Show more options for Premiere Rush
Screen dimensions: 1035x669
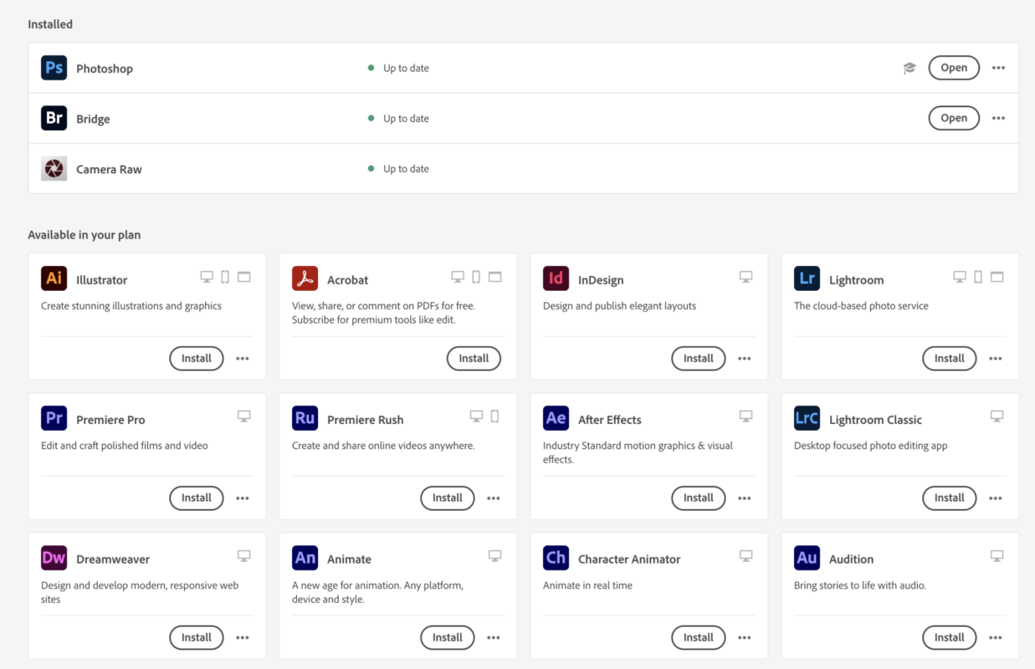pos(494,498)
